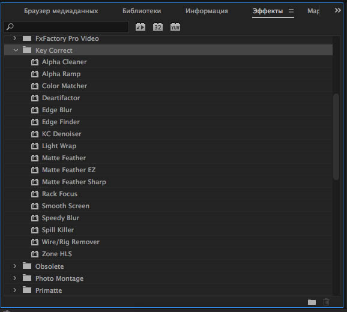This screenshot has height=312, width=347.
Task: Select Color Matcher effect label
Action: tap(64, 86)
